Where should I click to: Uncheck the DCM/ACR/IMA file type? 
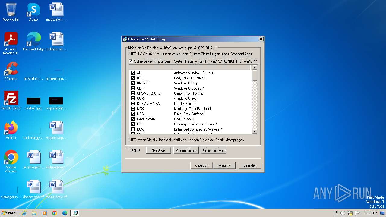(133, 104)
